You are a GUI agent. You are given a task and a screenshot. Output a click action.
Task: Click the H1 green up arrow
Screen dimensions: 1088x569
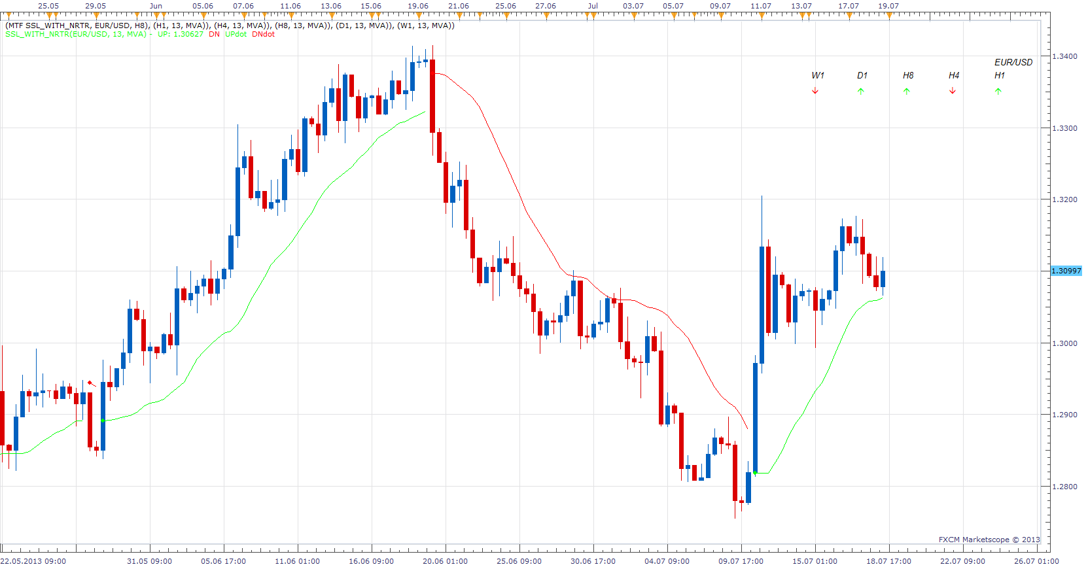[x=998, y=91]
